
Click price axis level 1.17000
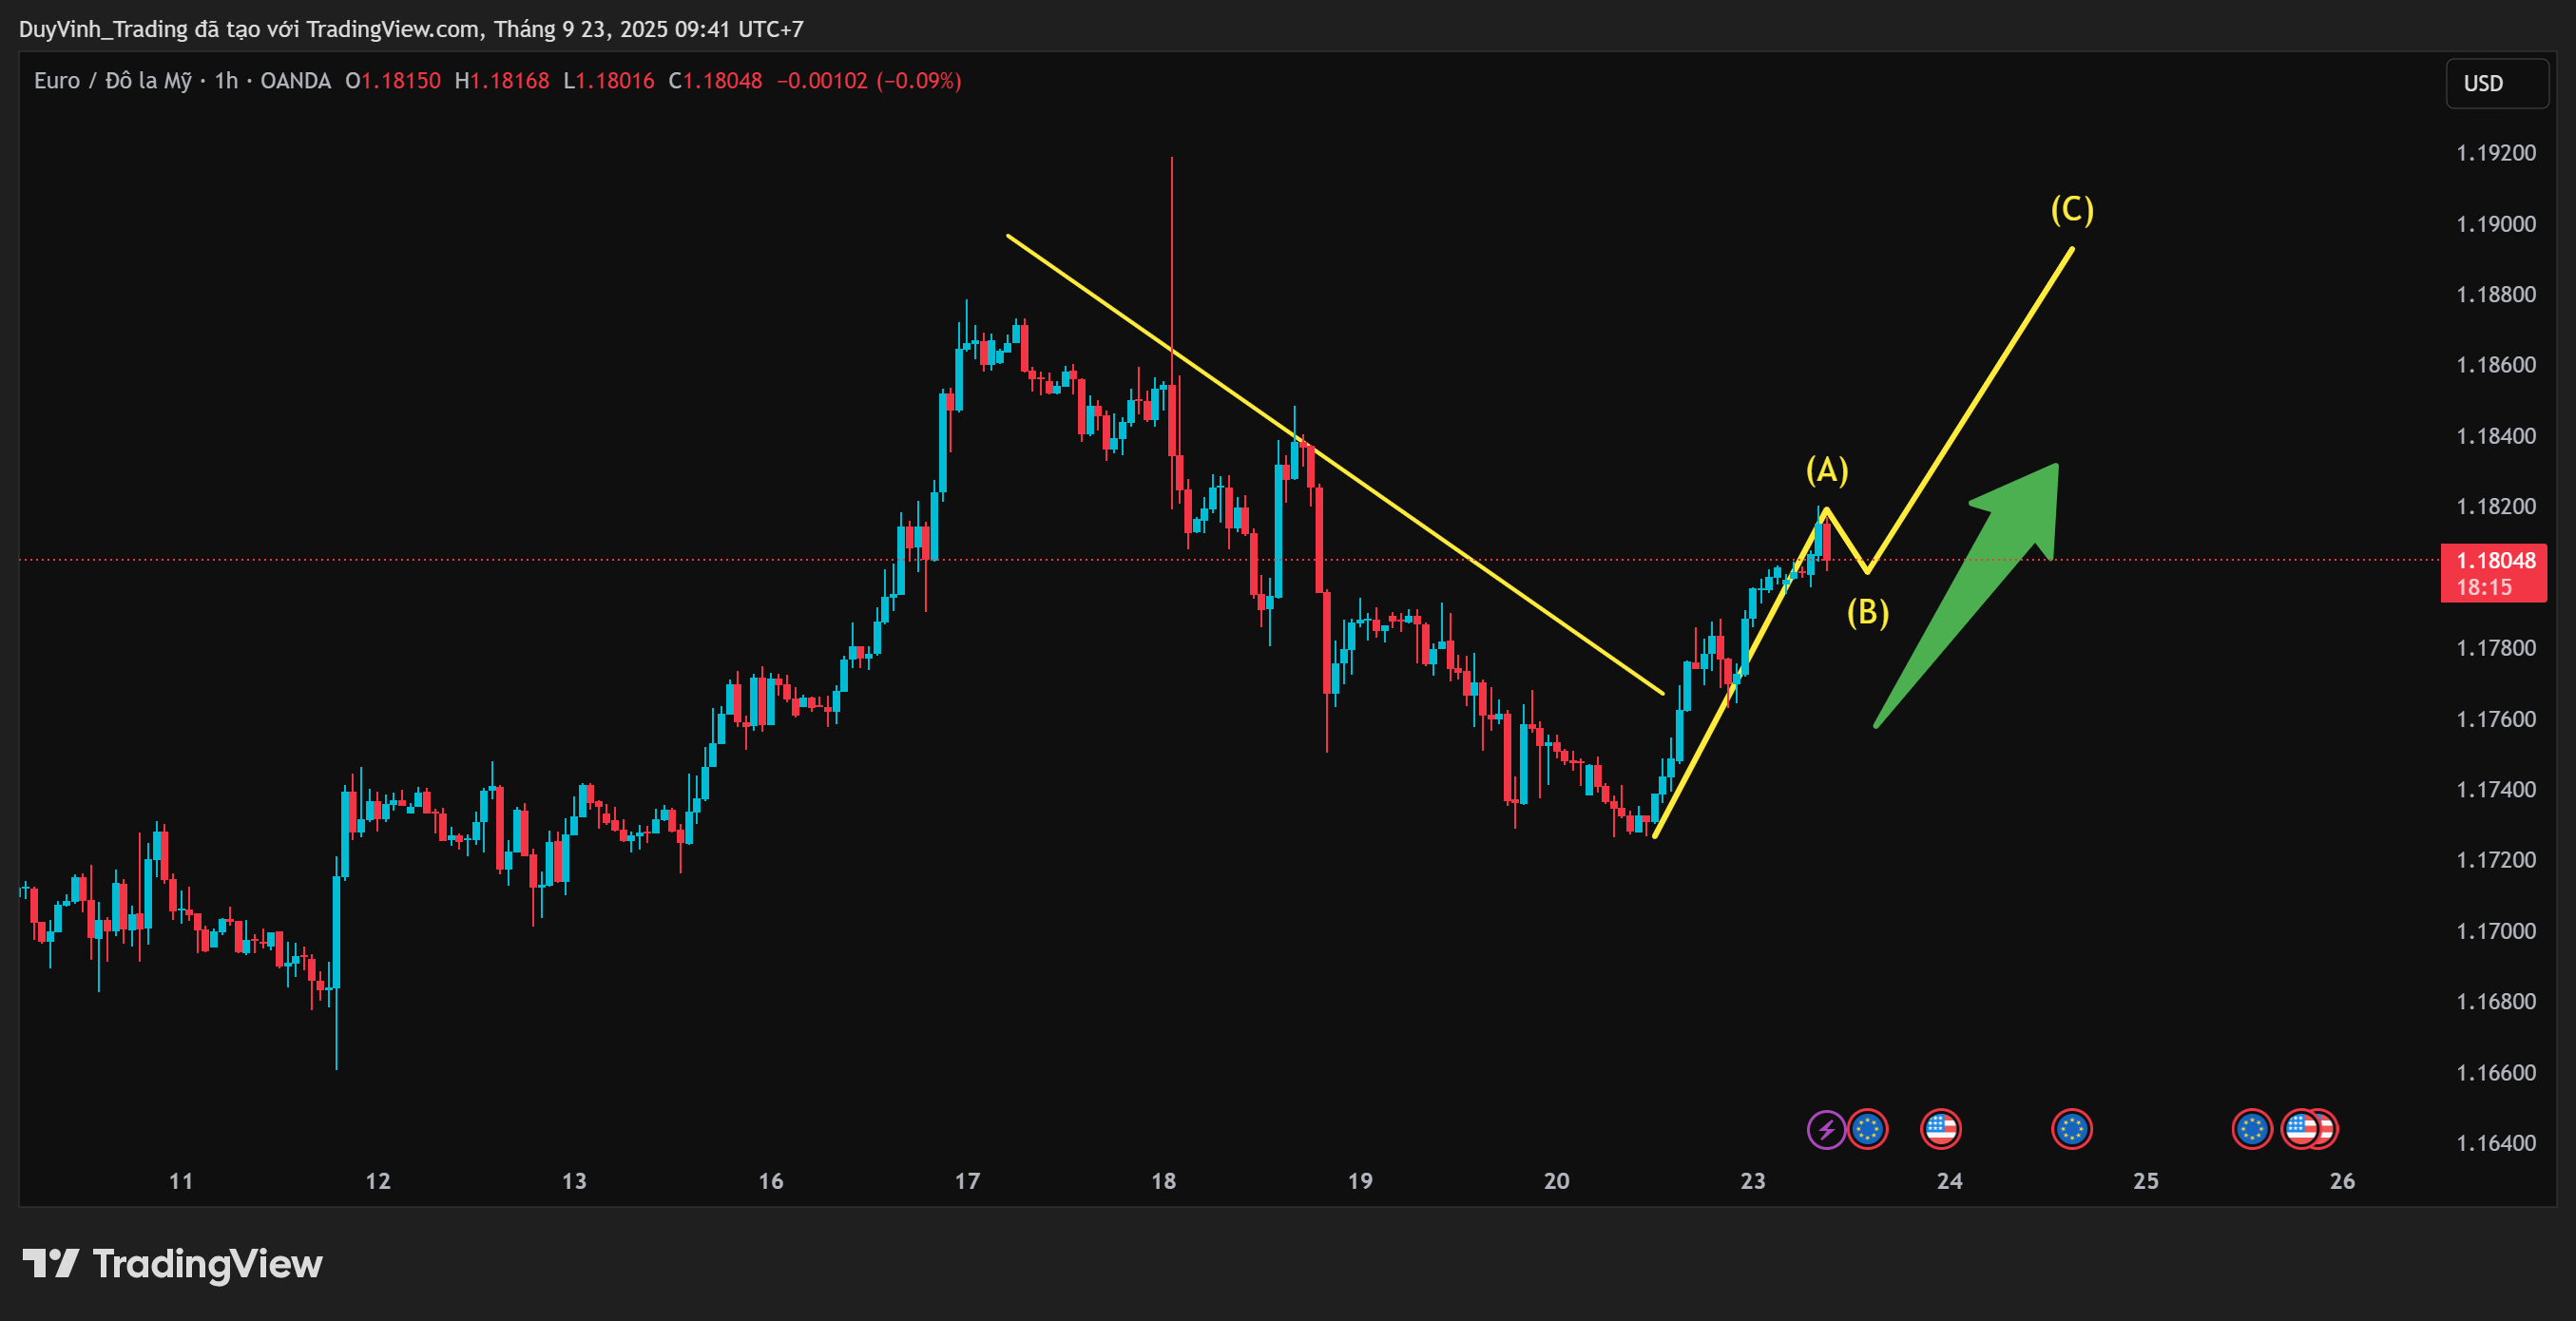tap(2496, 931)
